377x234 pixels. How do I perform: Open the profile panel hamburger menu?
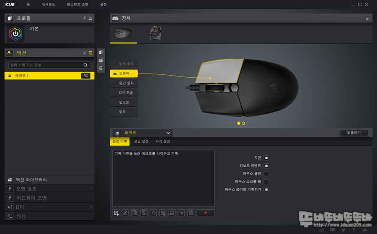90,18
